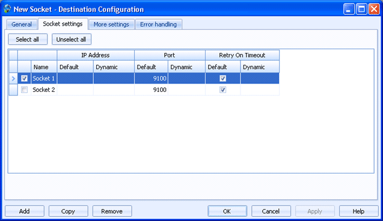The width and height of the screenshot is (383, 221).
Task: Click the Socket 1 name cell
Action: tap(44, 78)
